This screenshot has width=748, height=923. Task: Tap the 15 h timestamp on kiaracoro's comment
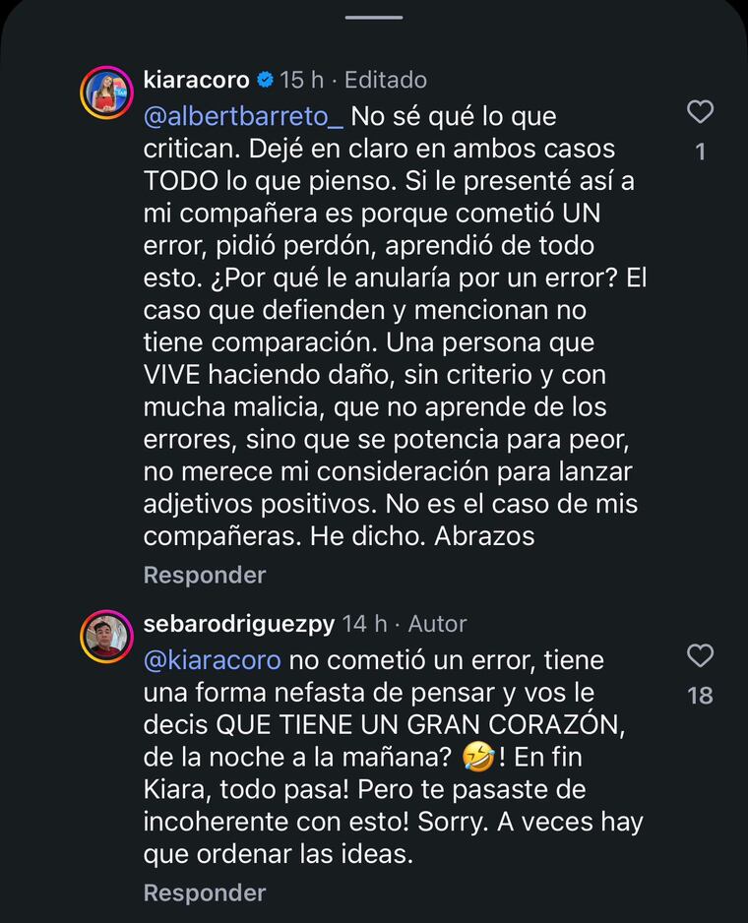tap(295, 80)
